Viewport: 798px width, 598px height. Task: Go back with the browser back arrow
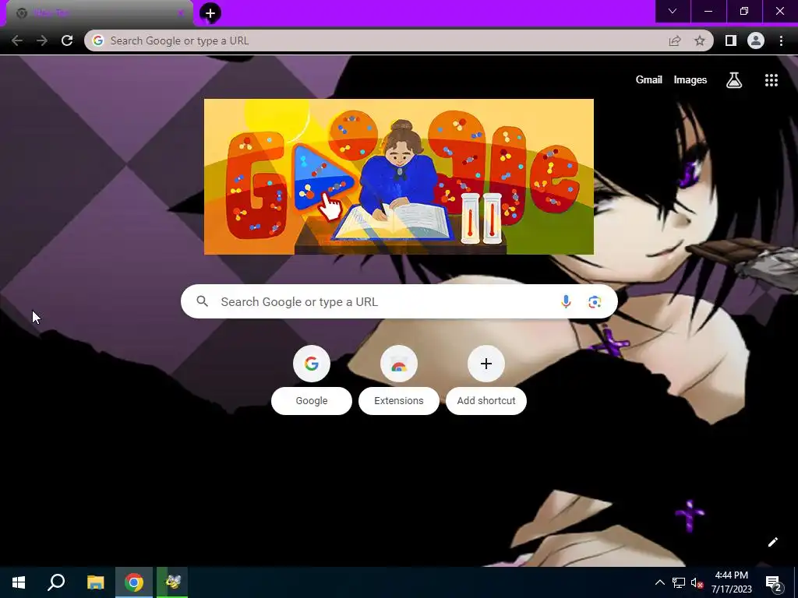point(17,40)
